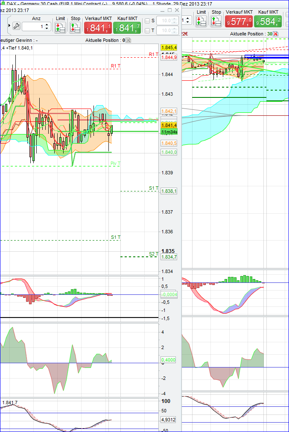Enable the T checkbox

[148, 30]
